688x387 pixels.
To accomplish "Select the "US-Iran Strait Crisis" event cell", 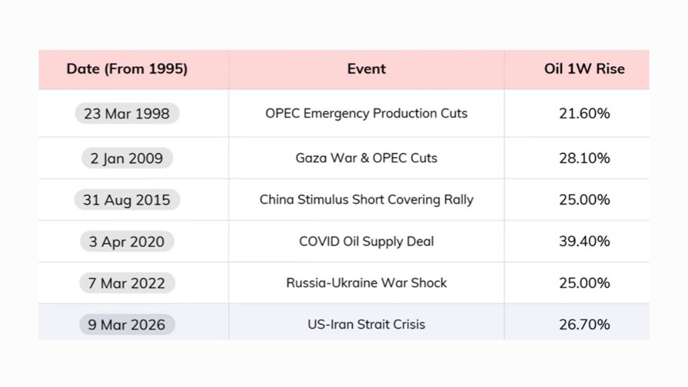I will 367,325.
